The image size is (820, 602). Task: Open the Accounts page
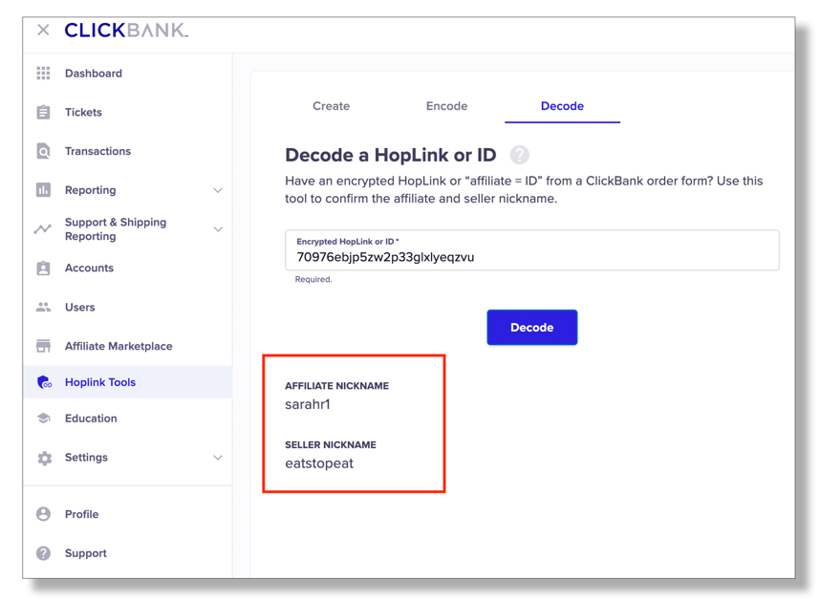[89, 268]
